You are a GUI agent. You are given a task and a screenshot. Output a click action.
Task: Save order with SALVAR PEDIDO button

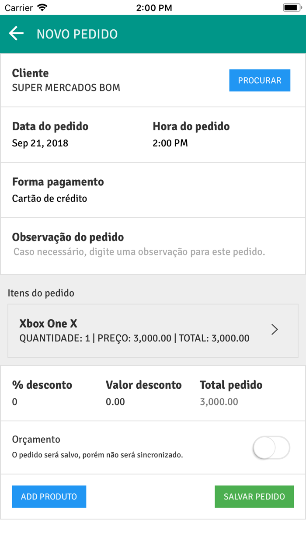tap(254, 497)
